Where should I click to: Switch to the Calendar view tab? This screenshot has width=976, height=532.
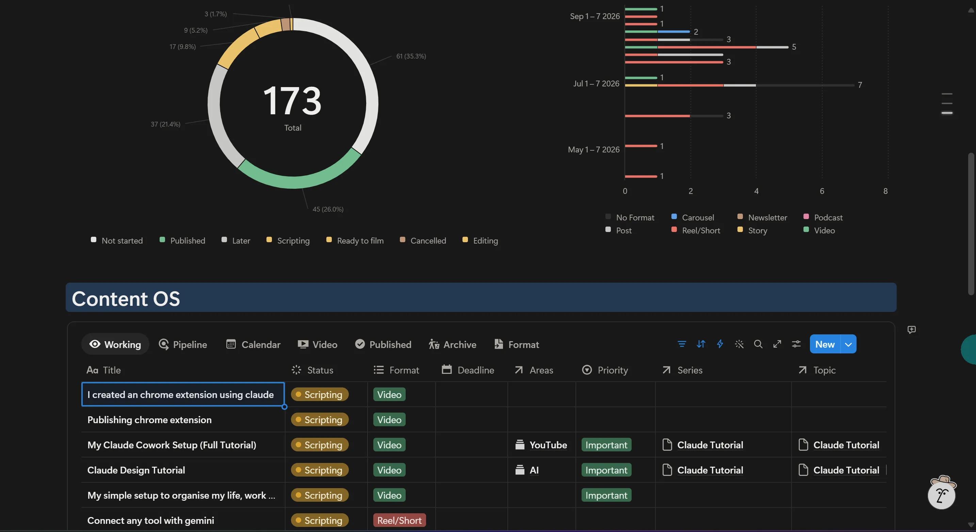click(253, 344)
